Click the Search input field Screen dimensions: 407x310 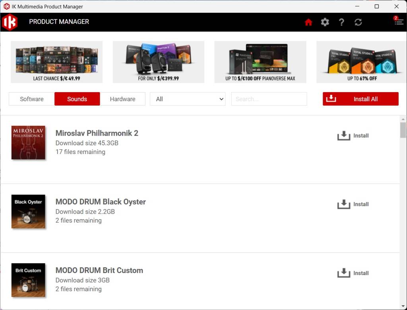[269, 99]
